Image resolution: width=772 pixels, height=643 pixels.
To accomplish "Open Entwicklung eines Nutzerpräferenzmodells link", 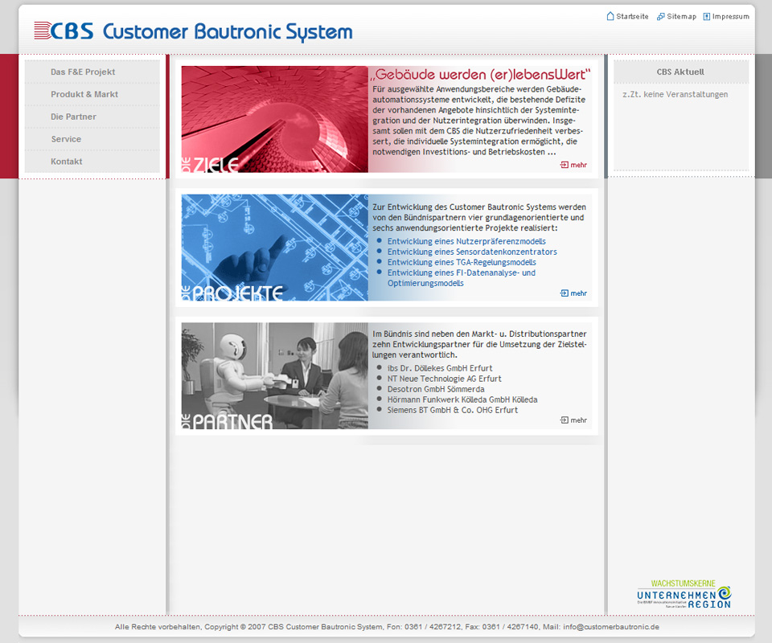I will (466, 242).
